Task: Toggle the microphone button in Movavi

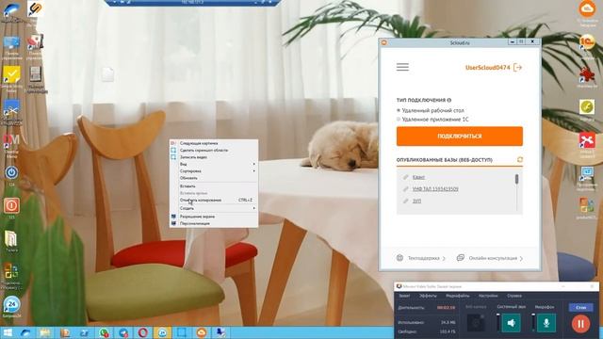Action: click(546, 323)
